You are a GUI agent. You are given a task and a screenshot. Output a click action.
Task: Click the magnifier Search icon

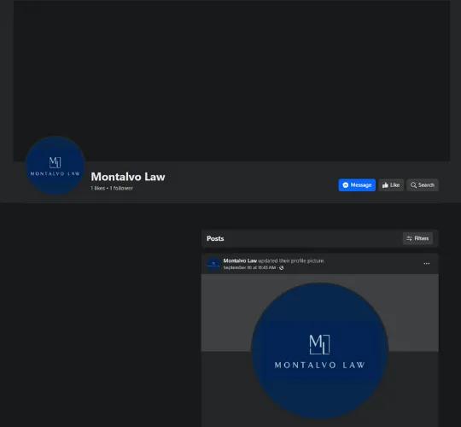[413, 185]
